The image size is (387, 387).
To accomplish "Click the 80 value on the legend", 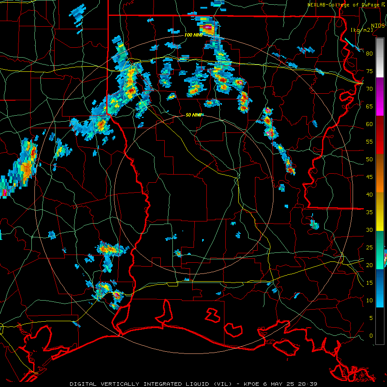I will [x=369, y=54].
